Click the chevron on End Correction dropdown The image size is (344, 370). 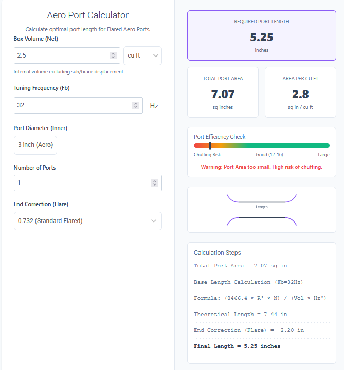click(154, 221)
